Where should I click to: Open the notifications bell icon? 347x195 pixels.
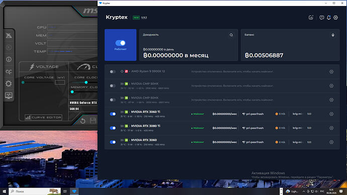pos(328,18)
